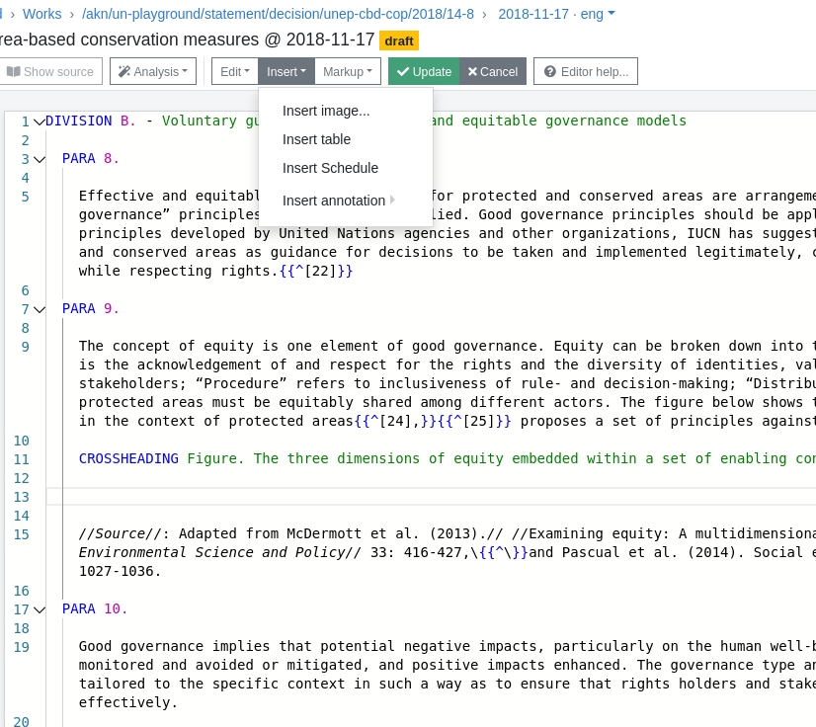Close the open Insert dropdown button

286,72
